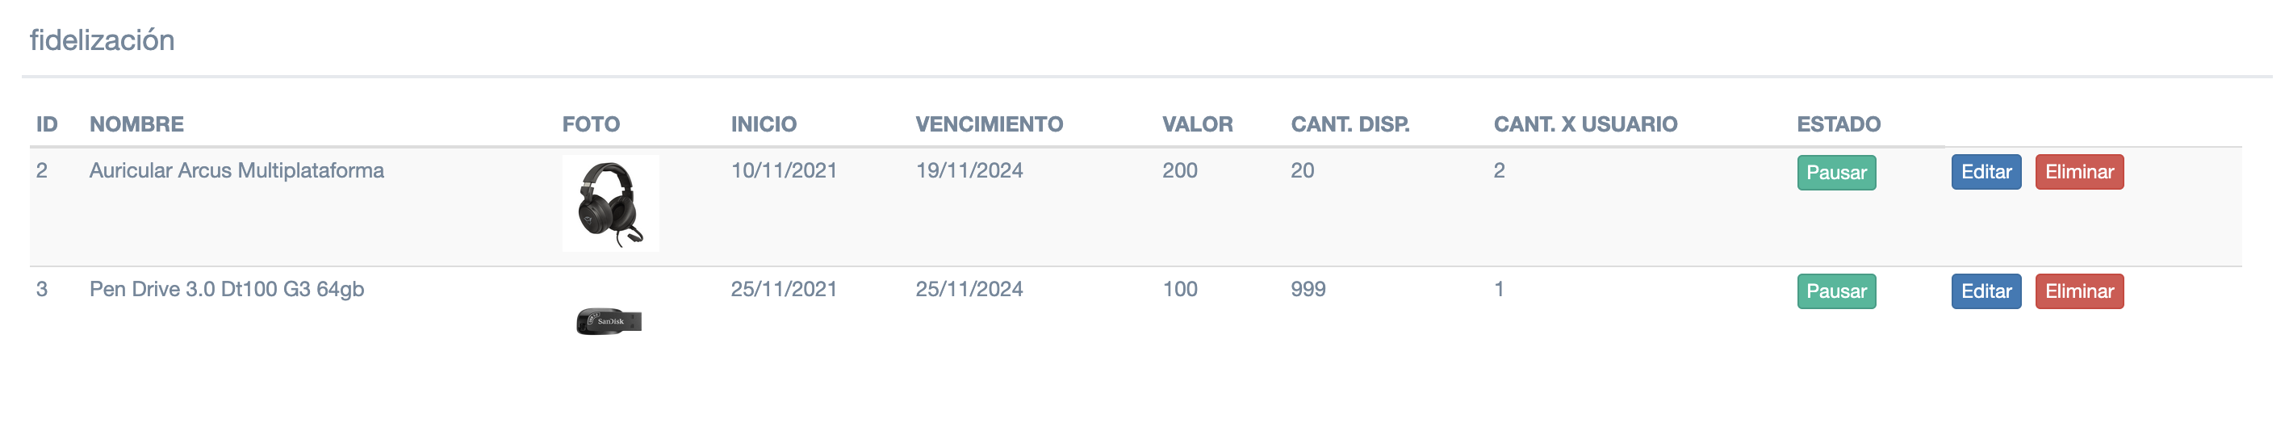This screenshot has width=2289, height=431.
Task: Select the Auricular Arcus Multiplataforma name text
Action: pos(236,170)
